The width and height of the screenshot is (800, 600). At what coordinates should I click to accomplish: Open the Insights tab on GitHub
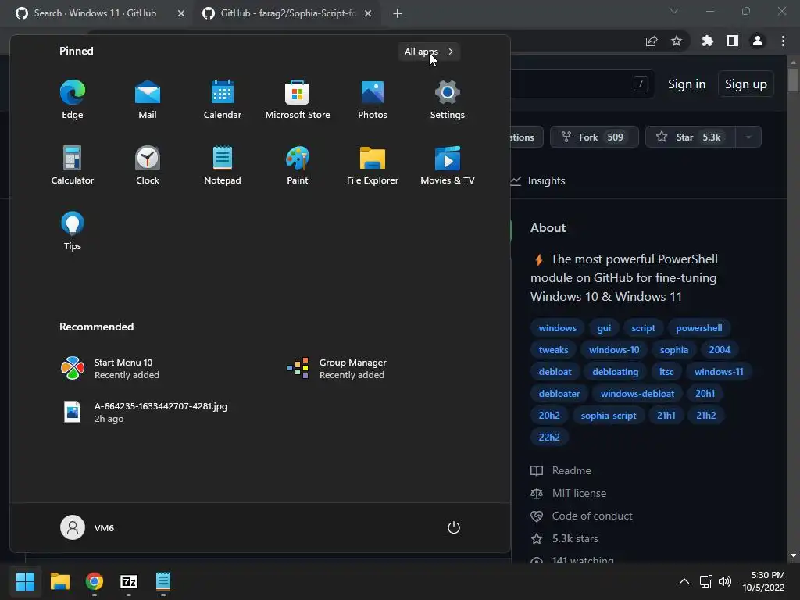click(x=538, y=180)
